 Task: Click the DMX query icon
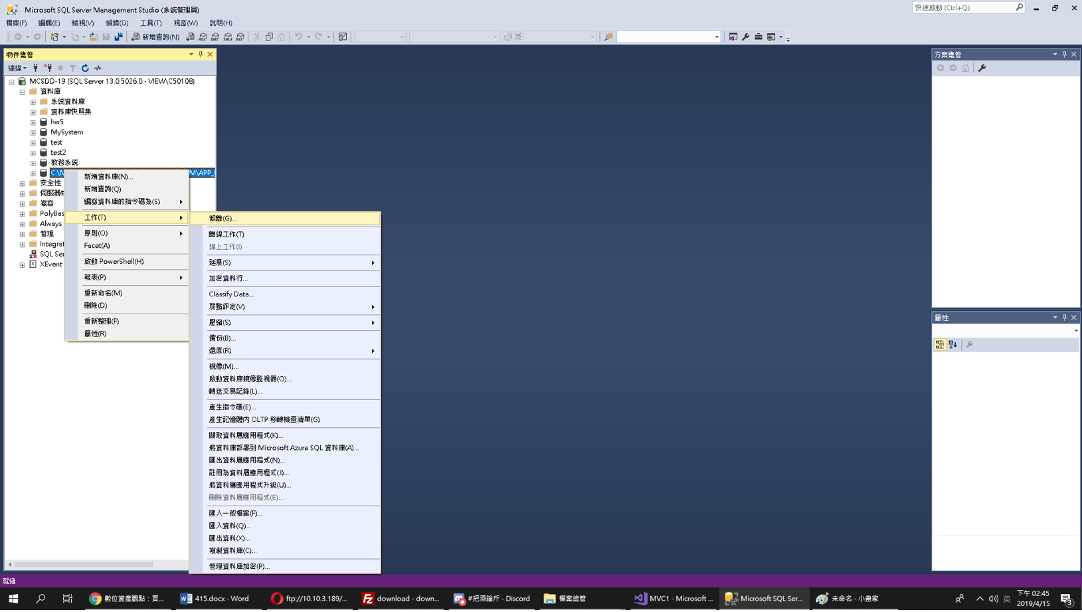tap(215, 37)
